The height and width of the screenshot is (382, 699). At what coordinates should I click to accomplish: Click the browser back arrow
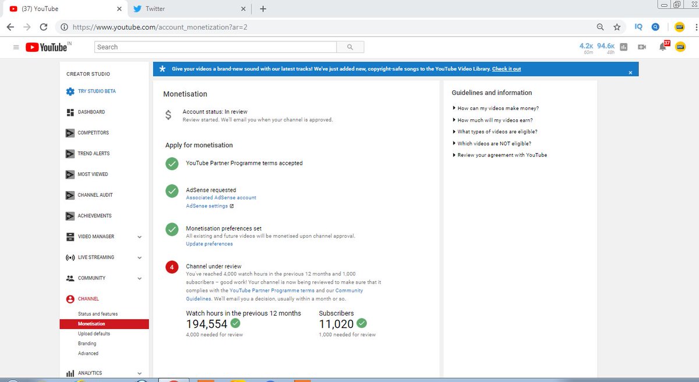pyautogui.click(x=10, y=27)
